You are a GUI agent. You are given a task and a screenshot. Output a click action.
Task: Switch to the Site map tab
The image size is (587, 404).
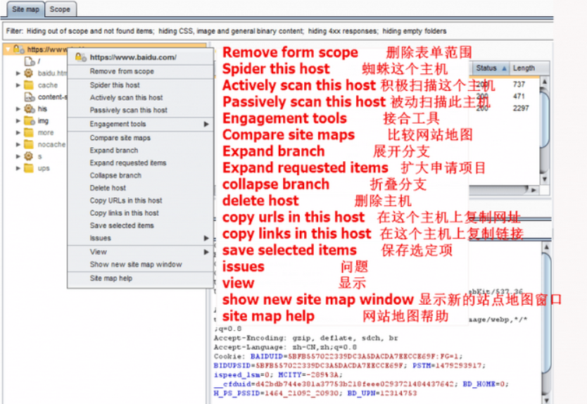[x=25, y=10]
